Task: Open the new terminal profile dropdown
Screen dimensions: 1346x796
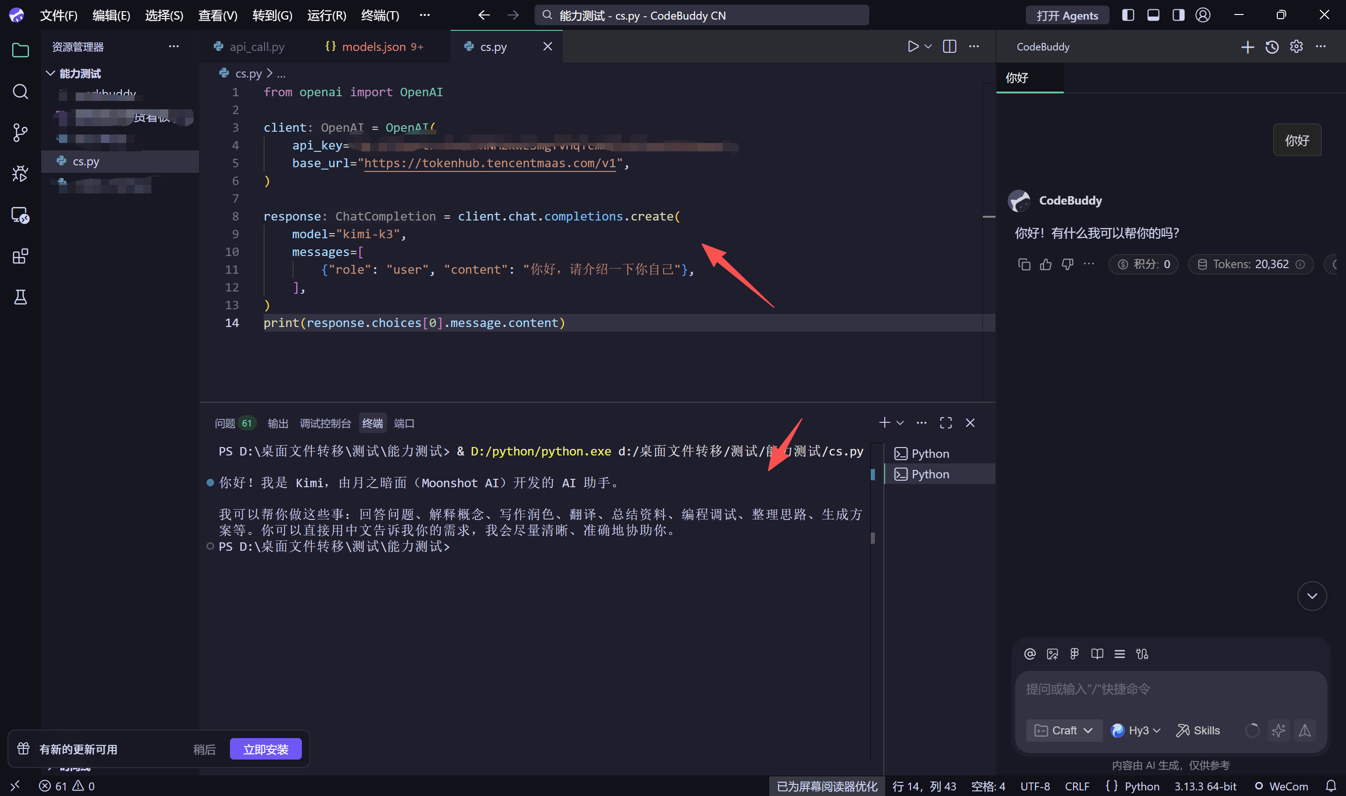Action: click(900, 423)
